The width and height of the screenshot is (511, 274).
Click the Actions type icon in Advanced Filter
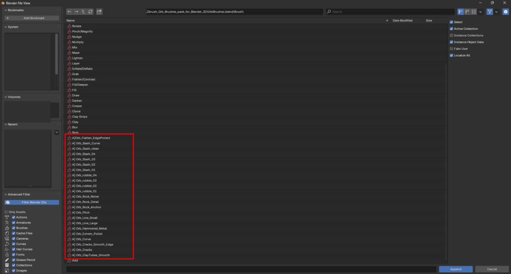click(7, 217)
